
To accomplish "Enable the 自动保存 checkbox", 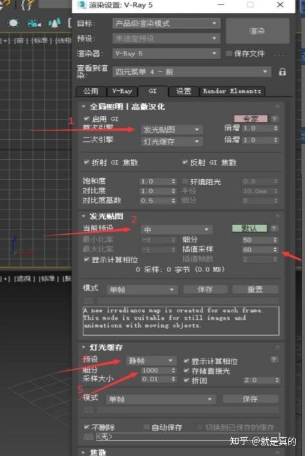I will 146,426.
